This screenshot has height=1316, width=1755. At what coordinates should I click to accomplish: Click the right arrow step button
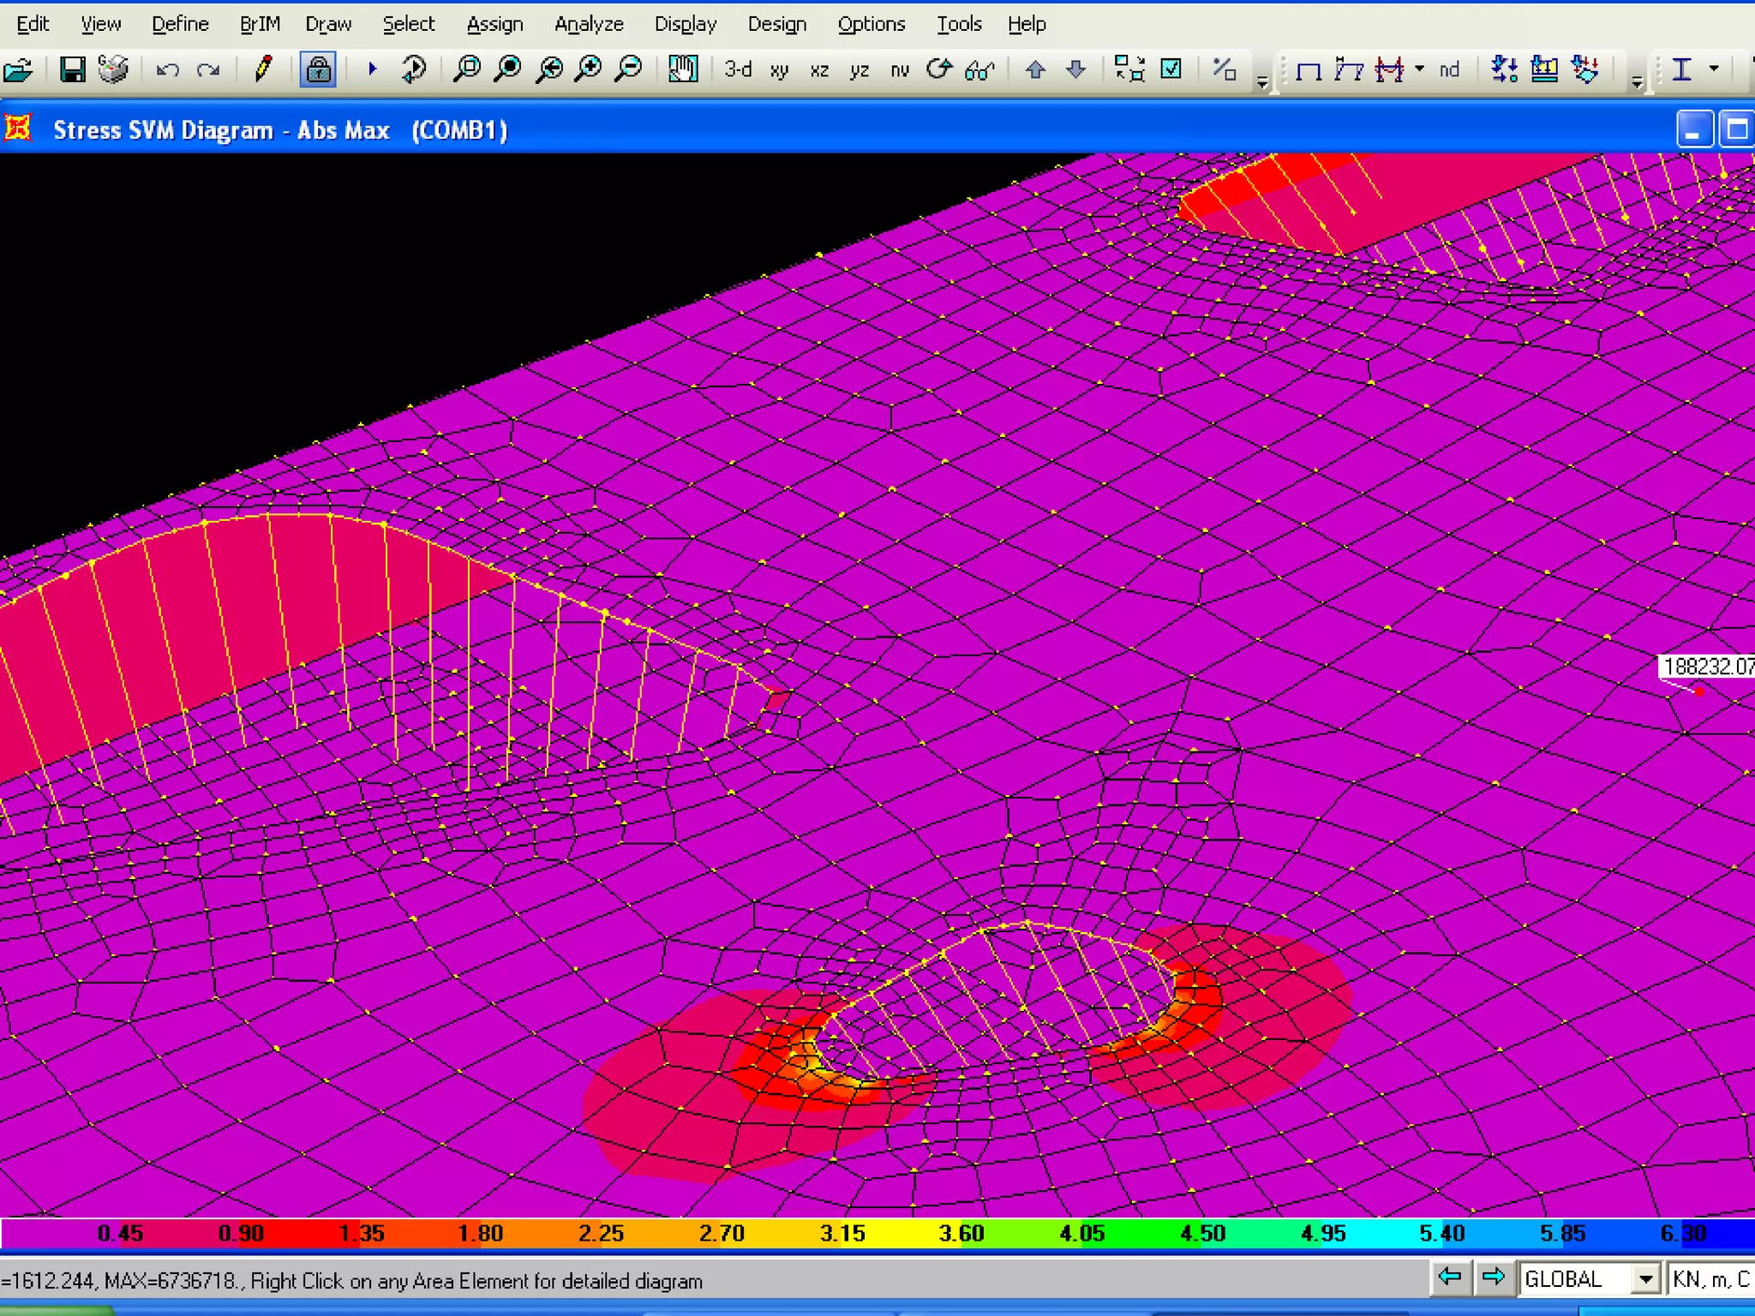(x=1493, y=1277)
